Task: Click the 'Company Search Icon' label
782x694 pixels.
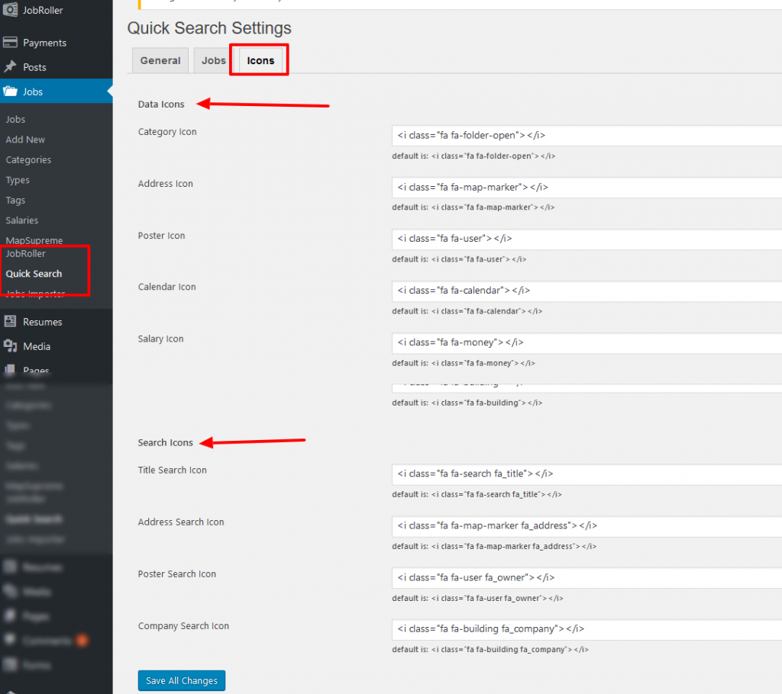Action: (183, 626)
